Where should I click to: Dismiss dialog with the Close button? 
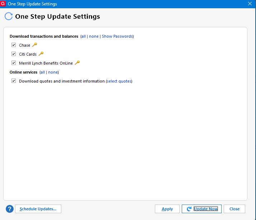tap(234, 209)
